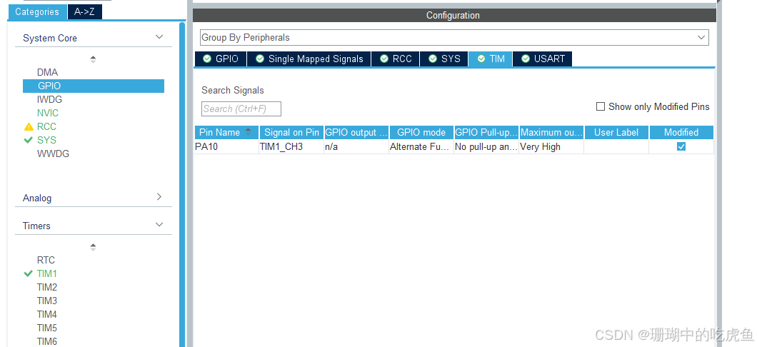Open TIM1 timer configuration
Screen dimensions: 757x347
coord(47,273)
